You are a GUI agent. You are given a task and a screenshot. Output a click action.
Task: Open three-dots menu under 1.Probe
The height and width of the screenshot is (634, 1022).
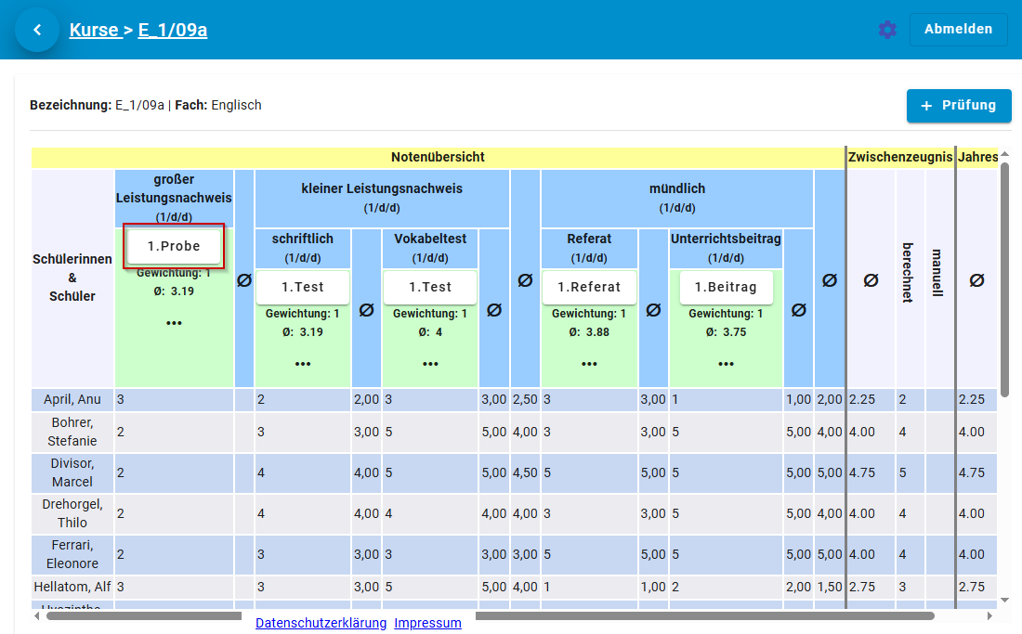(x=174, y=323)
